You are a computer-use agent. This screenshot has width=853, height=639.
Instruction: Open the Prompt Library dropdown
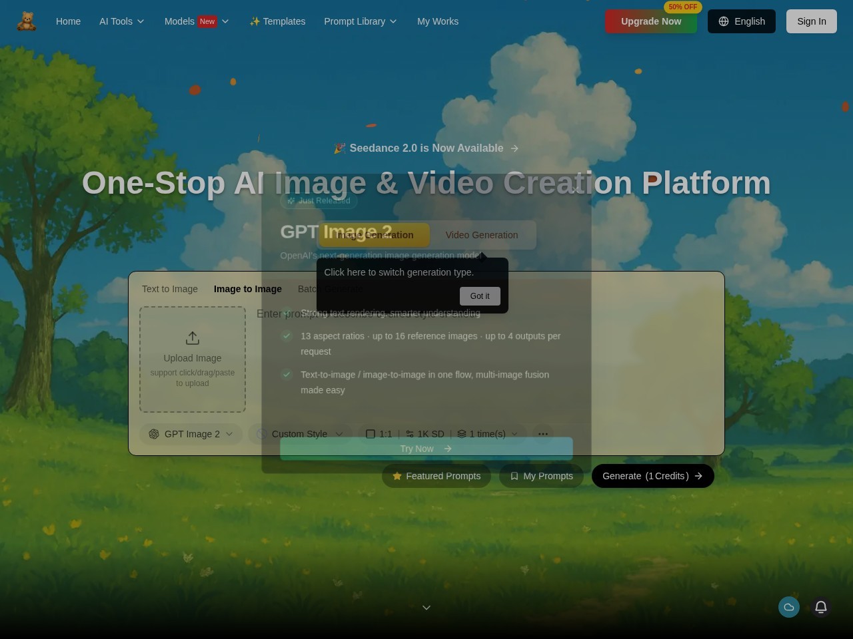pos(361,21)
